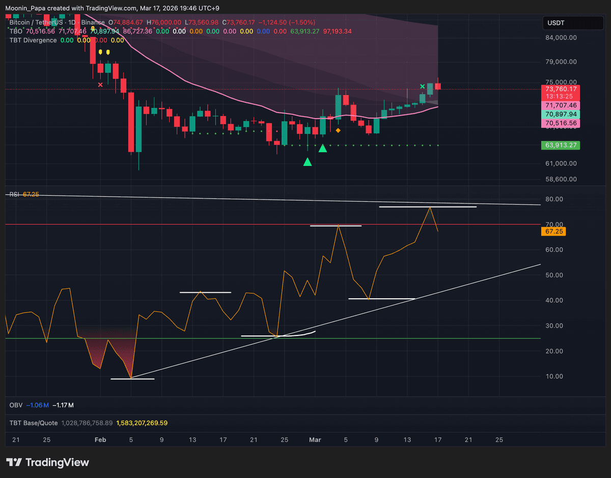
Task: Click the green X marker near March 15
Action: 422,87
